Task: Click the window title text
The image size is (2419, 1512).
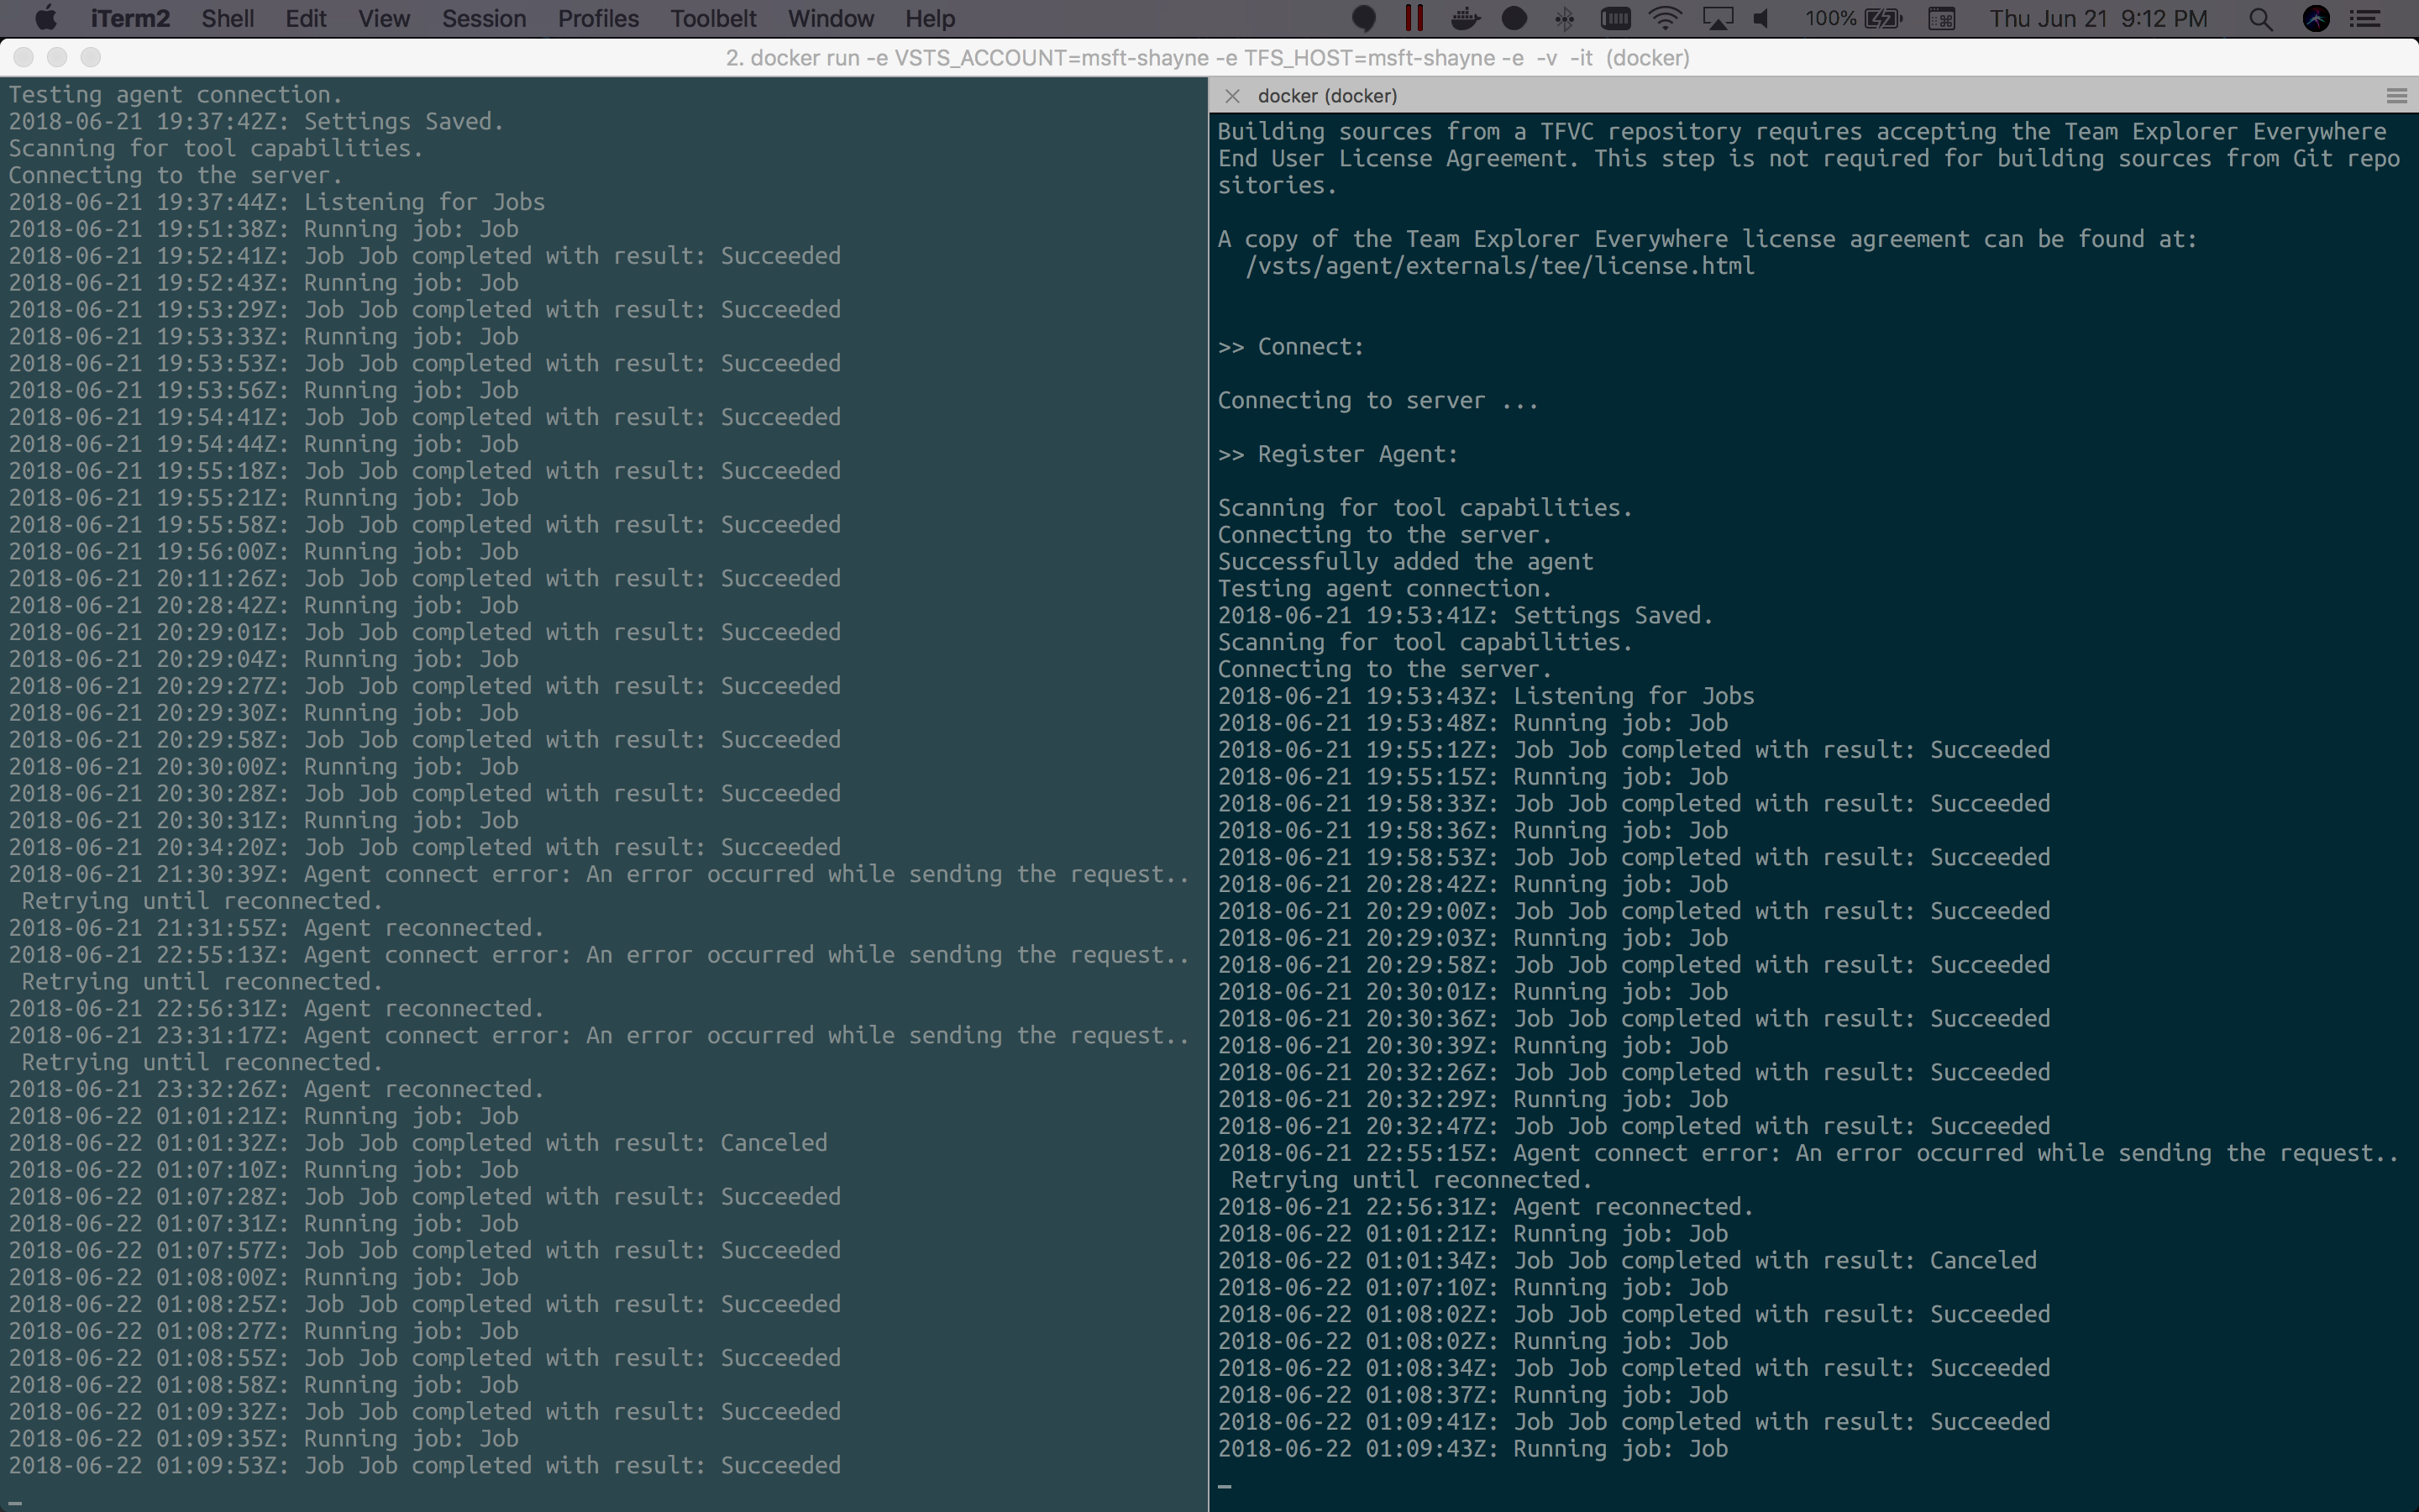Action: tap(1208, 58)
